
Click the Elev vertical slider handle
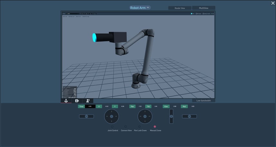[171, 116]
